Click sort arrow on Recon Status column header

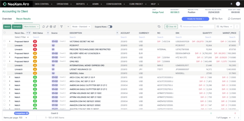tap(27, 33)
